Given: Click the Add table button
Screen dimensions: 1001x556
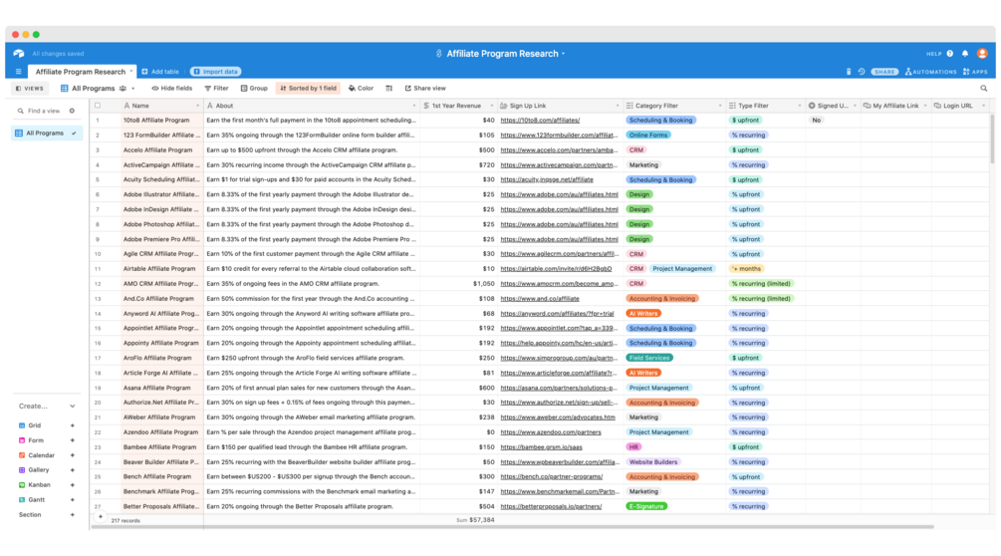Looking at the screenshot, I should click(160, 72).
